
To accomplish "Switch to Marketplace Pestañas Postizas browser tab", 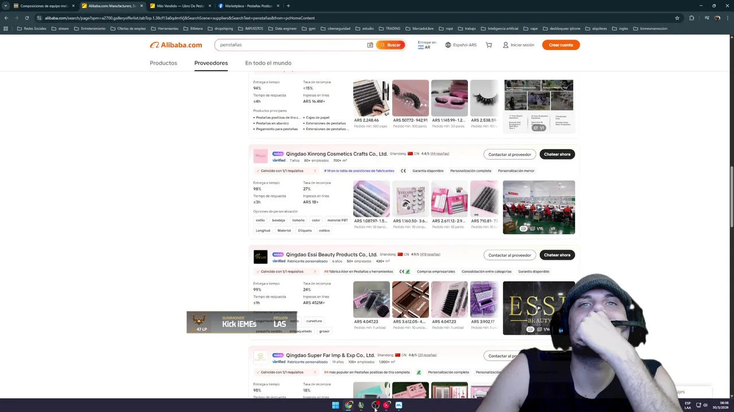I will (248, 6).
